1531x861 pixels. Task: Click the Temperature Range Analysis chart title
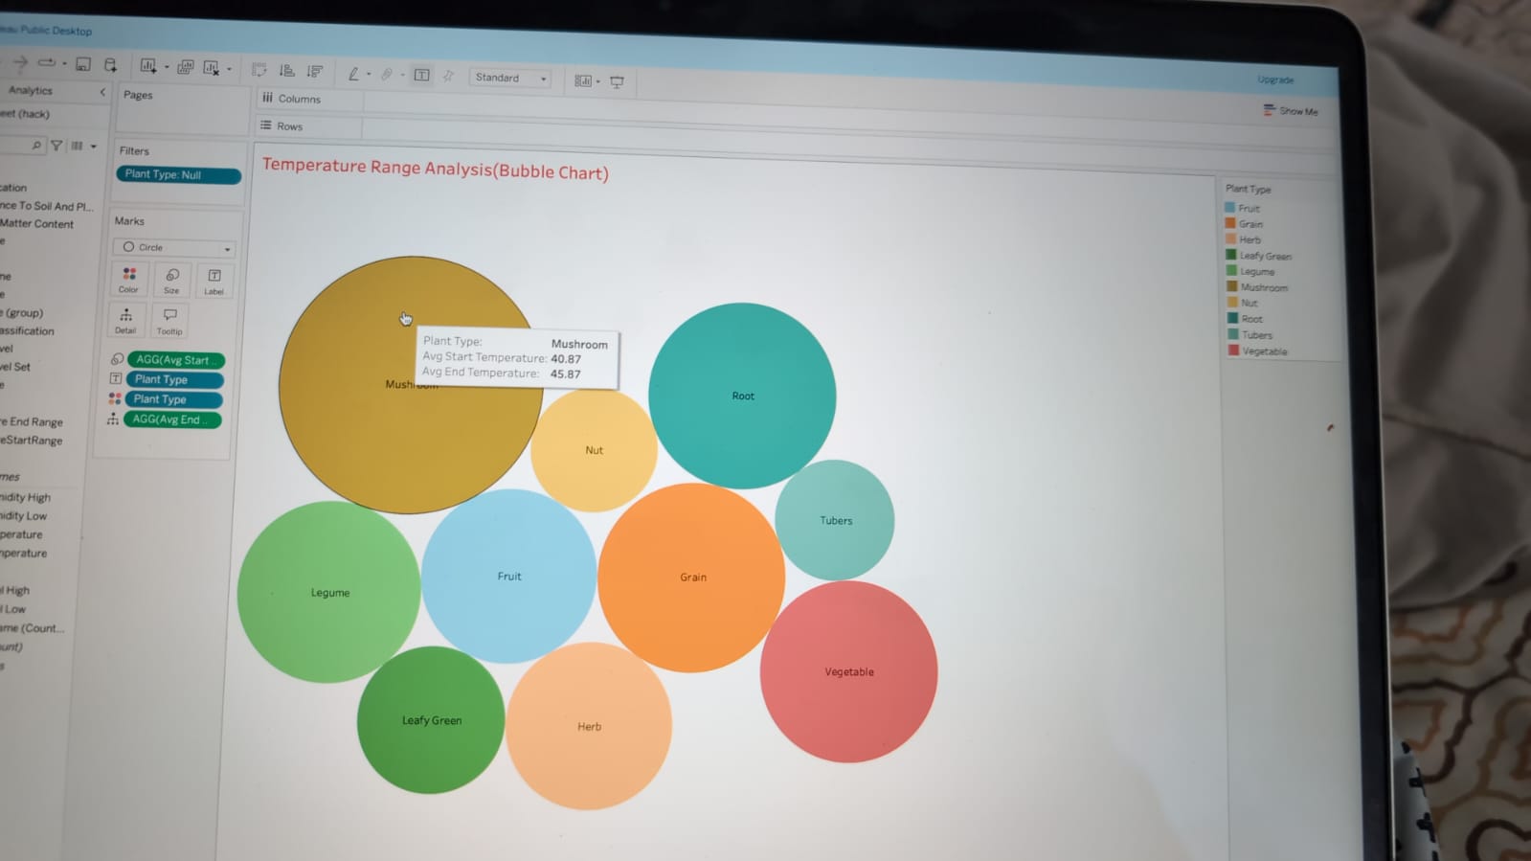tap(436, 169)
